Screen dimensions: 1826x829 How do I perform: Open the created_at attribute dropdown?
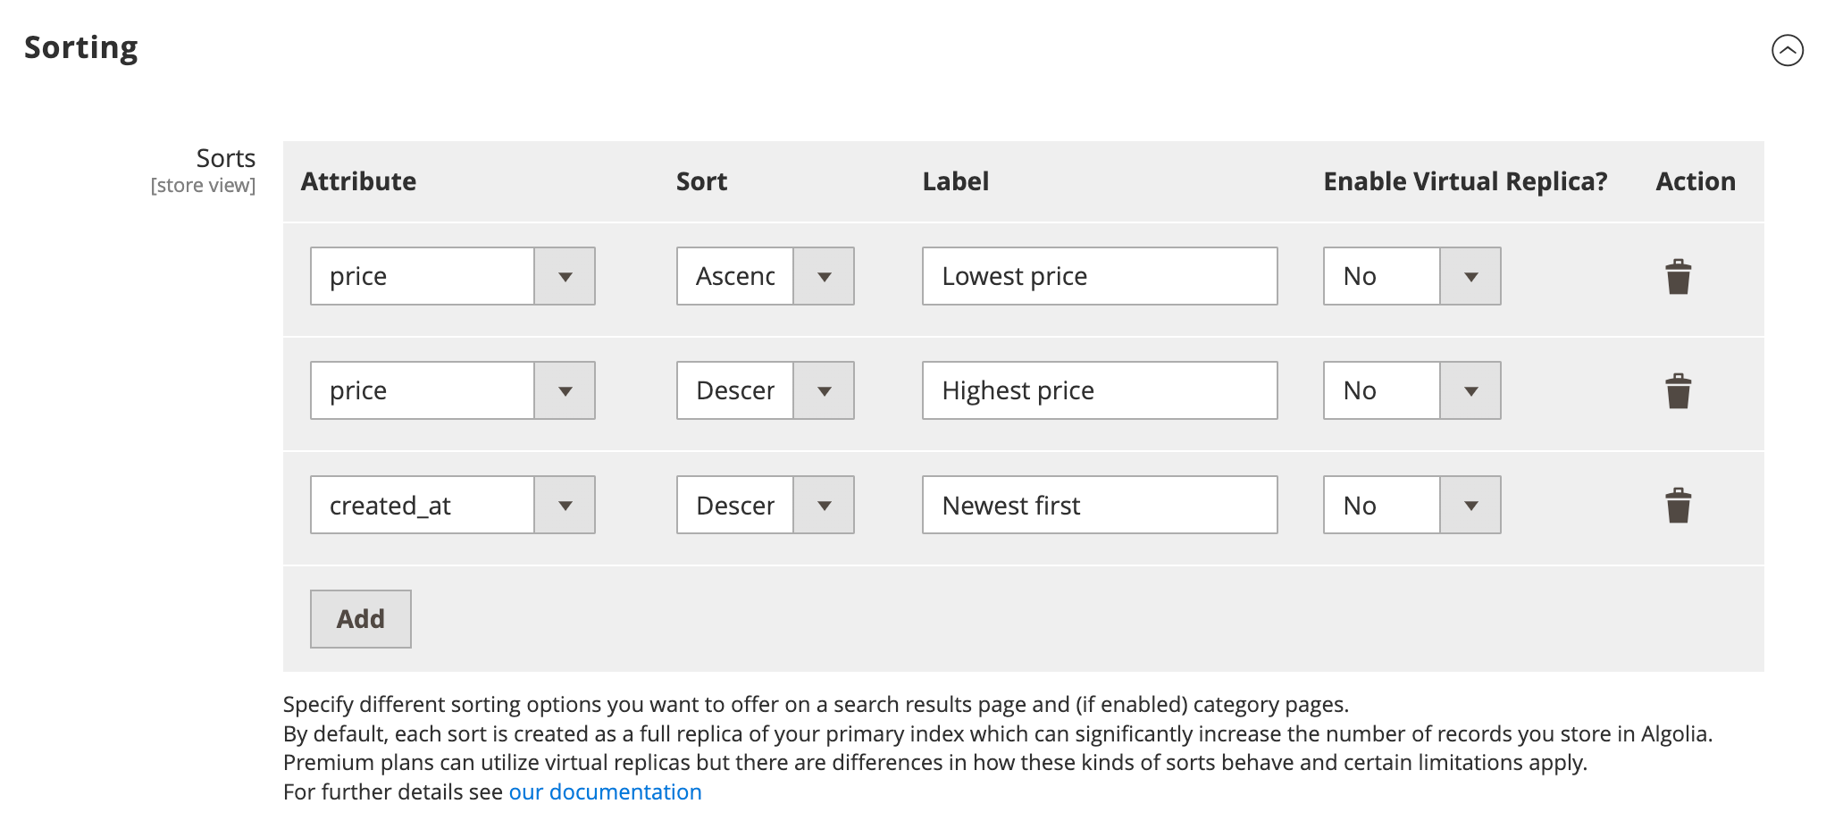tap(452, 505)
